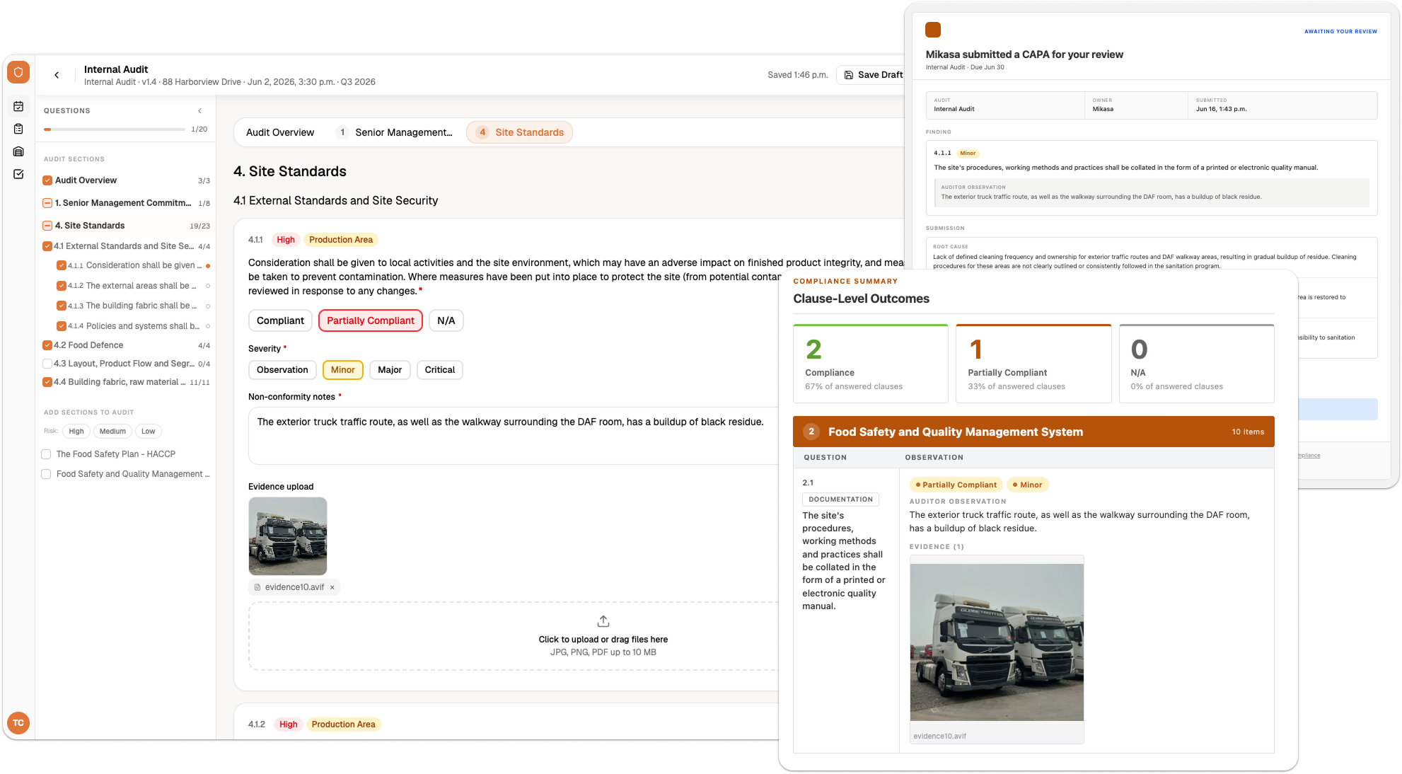This screenshot has width=1402, height=774.
Task: Click the N/A count card
Action: [1197, 364]
